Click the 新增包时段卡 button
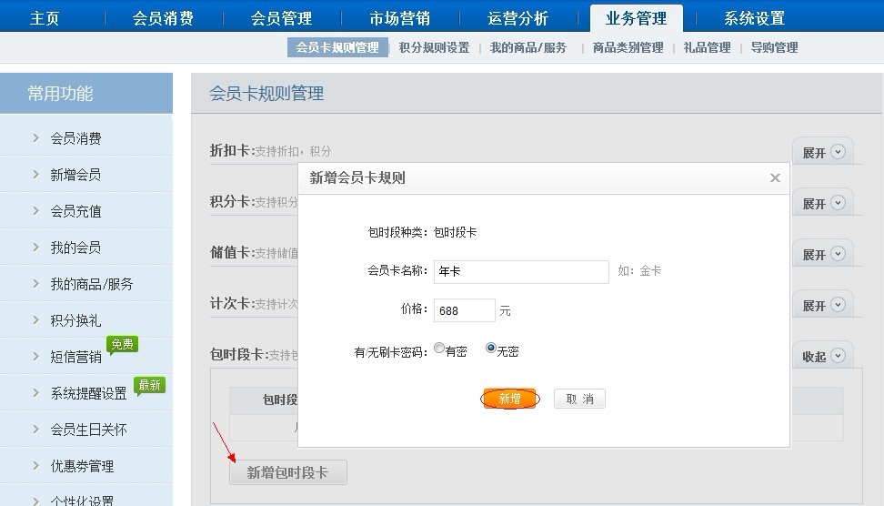Screen dimensions: 884x506 point(287,472)
